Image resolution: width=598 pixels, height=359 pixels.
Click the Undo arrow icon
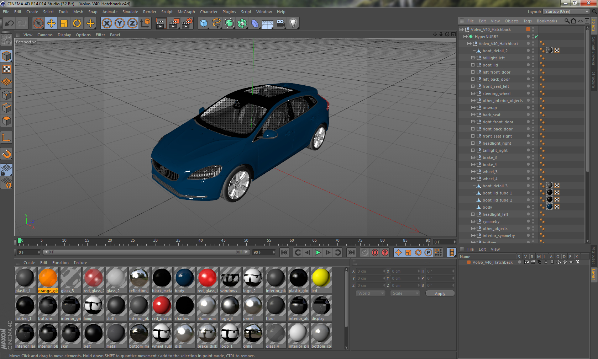click(9, 23)
